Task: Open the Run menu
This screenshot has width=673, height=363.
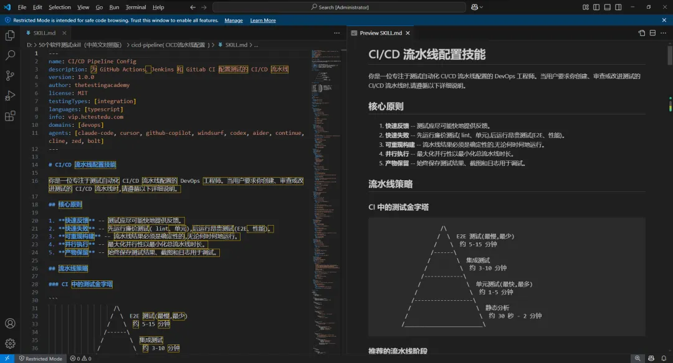Action: 114,7
